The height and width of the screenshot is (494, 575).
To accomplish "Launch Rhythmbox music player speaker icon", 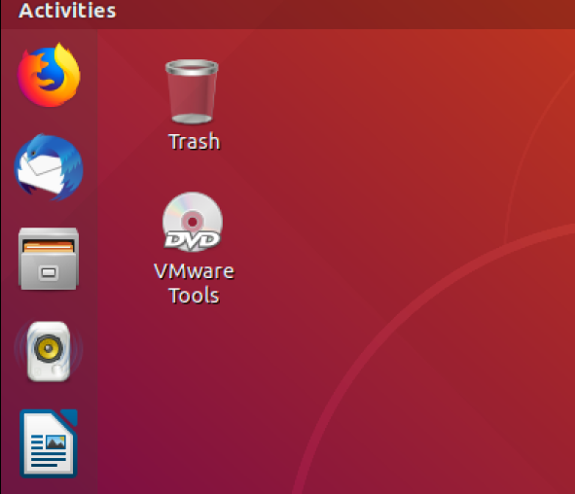I will [x=49, y=351].
